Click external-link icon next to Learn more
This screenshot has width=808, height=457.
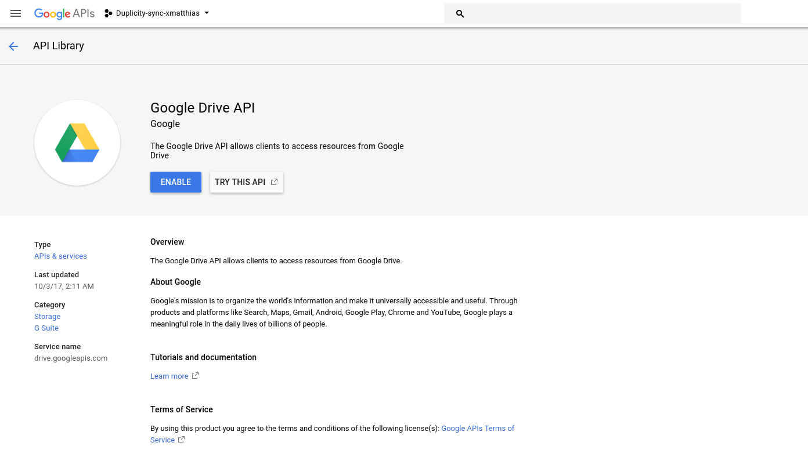tap(195, 376)
